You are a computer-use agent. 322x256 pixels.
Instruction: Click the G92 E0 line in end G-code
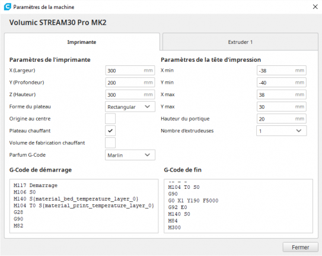(x=177, y=207)
